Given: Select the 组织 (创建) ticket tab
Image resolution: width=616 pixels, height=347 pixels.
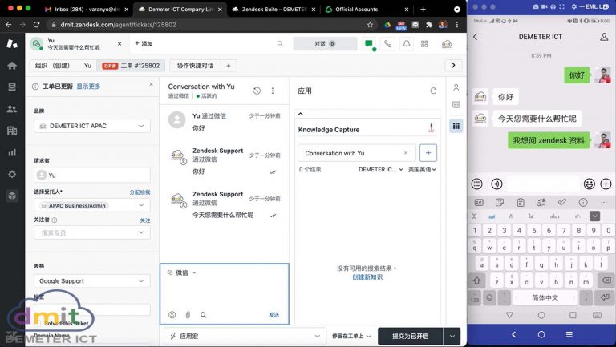Looking at the screenshot, I should (x=55, y=66).
